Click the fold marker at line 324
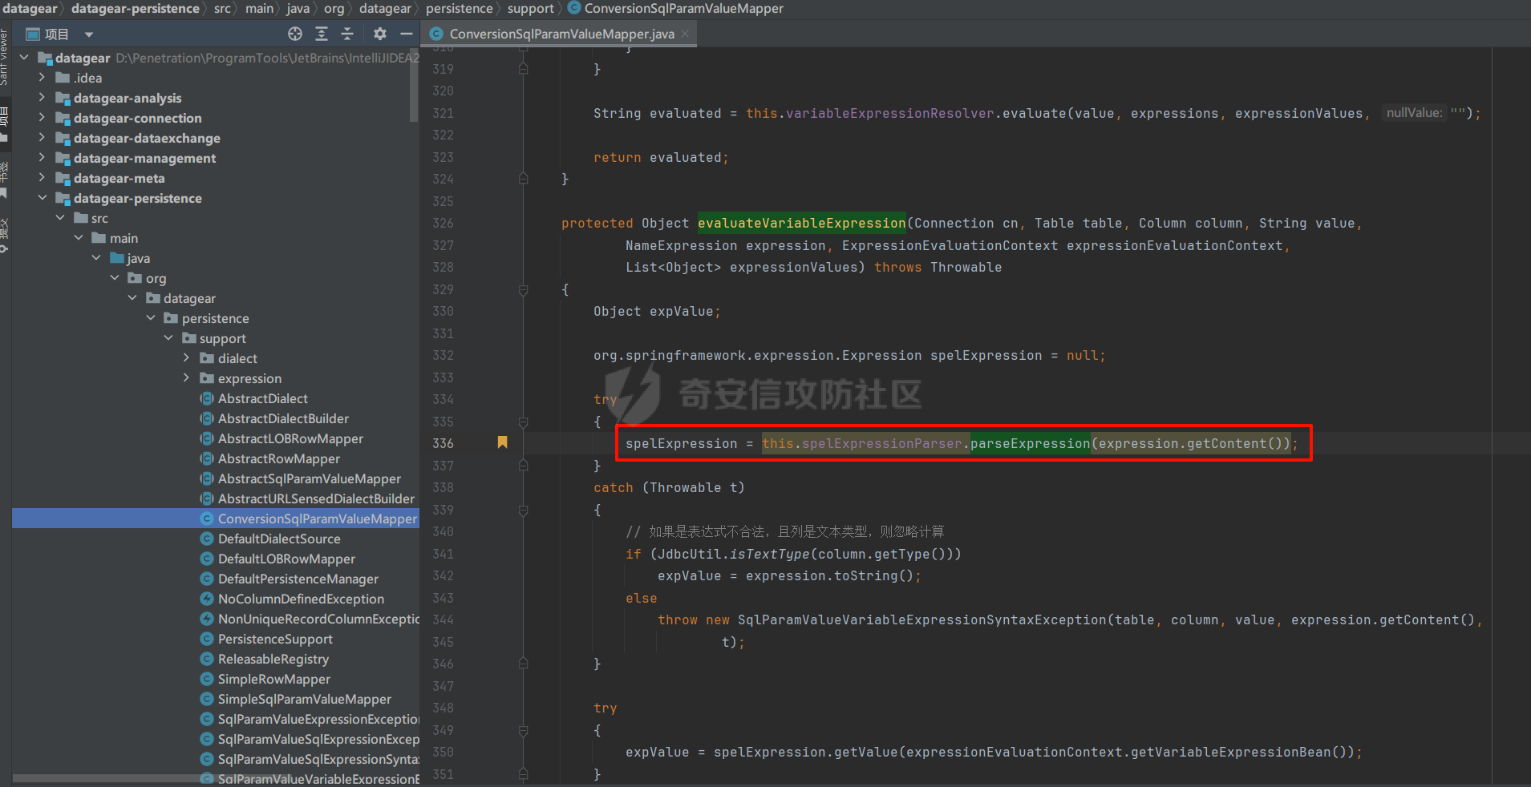1531x787 pixels. point(523,180)
